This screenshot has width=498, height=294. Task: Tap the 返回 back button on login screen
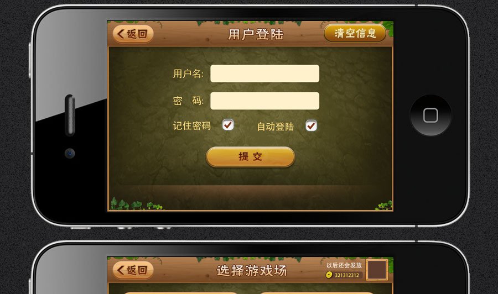[133, 34]
